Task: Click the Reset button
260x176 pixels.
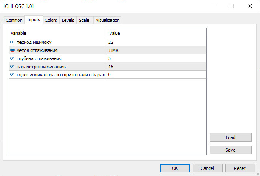Action: tap(240, 168)
